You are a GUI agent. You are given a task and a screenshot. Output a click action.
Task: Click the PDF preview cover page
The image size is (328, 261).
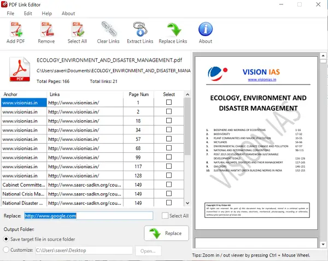pyautogui.click(x=256, y=143)
